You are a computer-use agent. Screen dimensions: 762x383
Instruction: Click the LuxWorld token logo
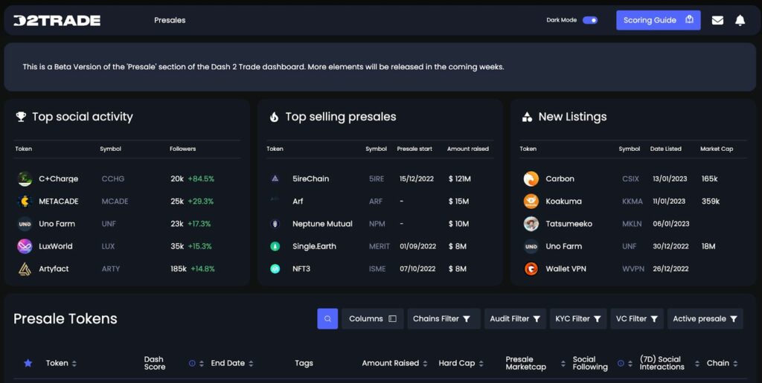pos(25,246)
